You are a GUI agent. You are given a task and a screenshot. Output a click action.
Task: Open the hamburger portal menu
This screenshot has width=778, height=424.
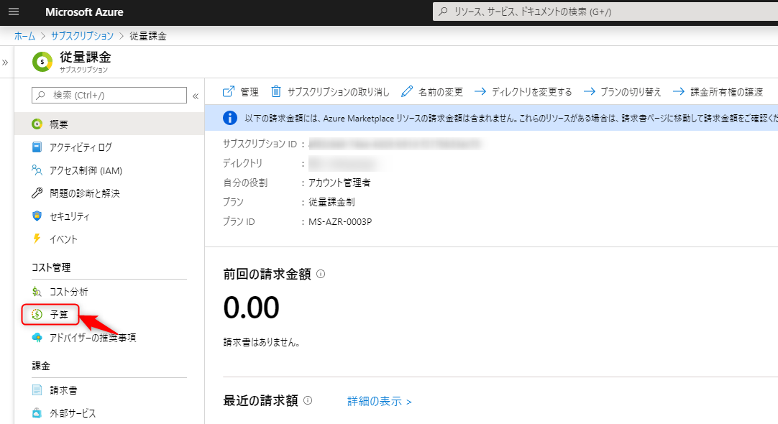coord(14,12)
